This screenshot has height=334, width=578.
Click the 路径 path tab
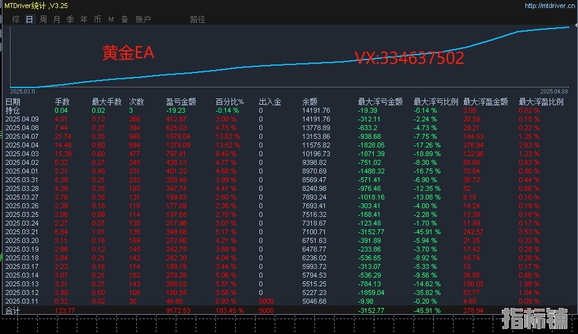click(197, 19)
